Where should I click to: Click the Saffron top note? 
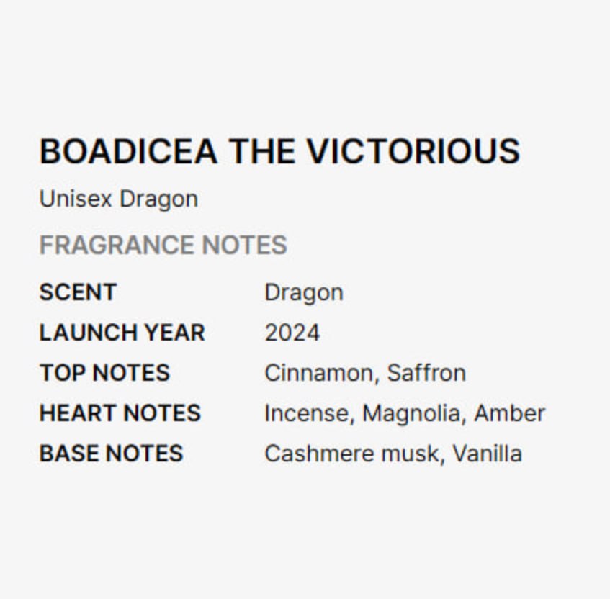(x=426, y=373)
